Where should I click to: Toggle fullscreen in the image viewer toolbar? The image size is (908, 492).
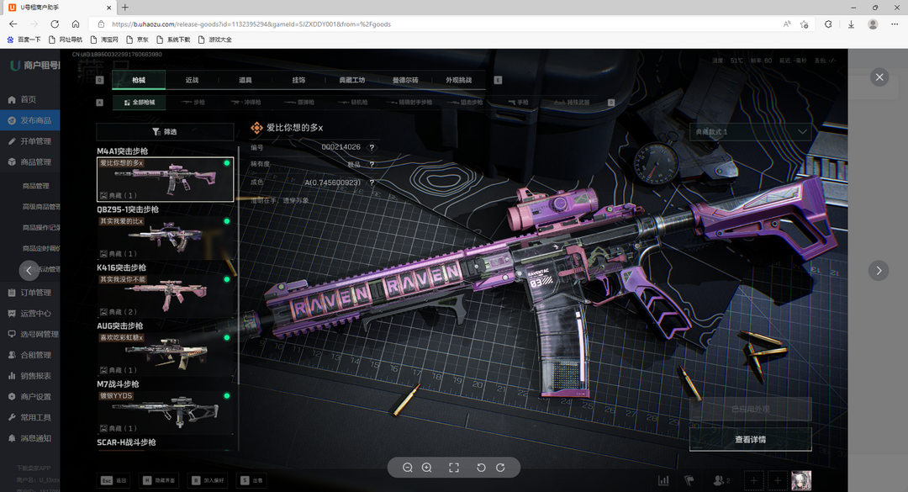click(454, 468)
